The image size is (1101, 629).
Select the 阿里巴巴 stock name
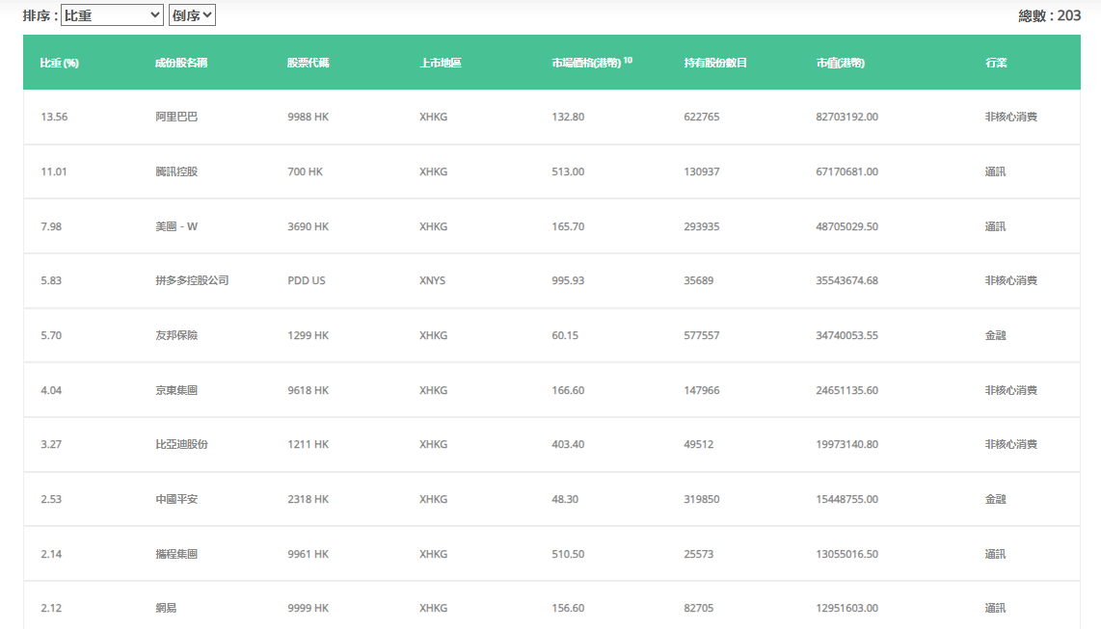click(x=176, y=118)
